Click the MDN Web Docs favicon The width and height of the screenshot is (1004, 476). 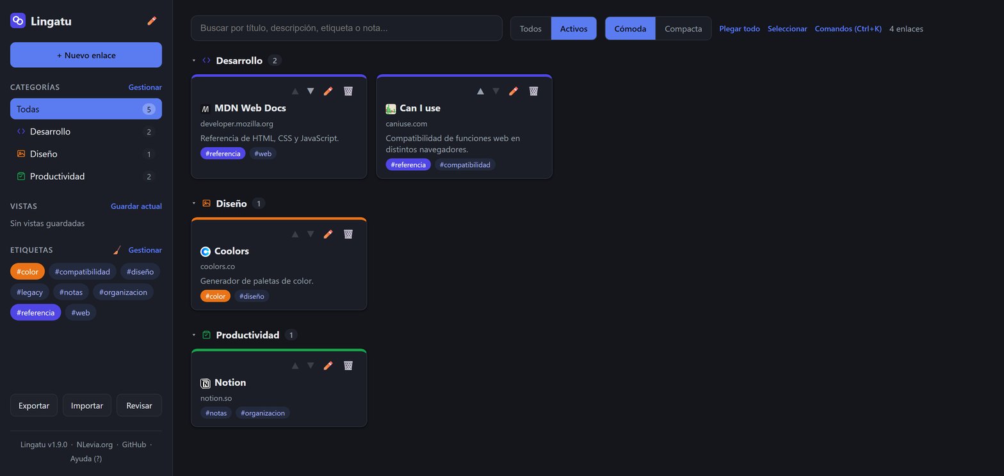coord(206,109)
